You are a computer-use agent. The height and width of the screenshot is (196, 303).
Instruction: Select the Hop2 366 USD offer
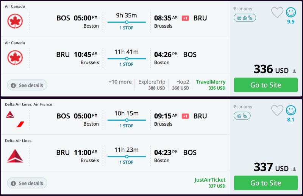[180, 85]
